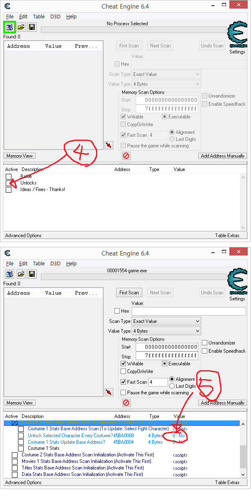The height and width of the screenshot is (498, 251).
Task: Enable CopyOnWrite in game.exe window
Action: pos(123,371)
